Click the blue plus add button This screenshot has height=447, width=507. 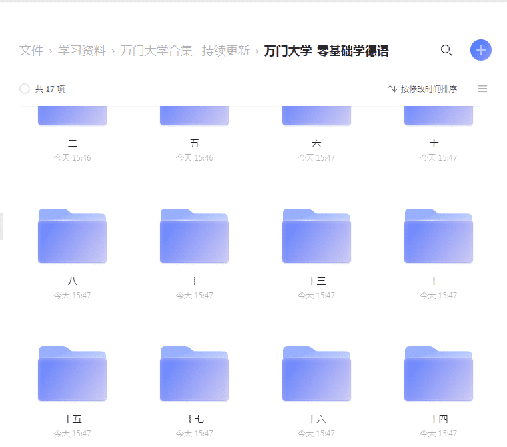click(x=480, y=50)
